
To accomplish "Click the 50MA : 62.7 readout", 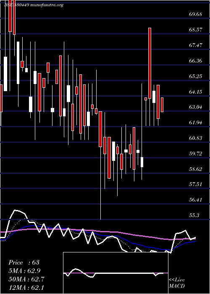I will (26, 279).
